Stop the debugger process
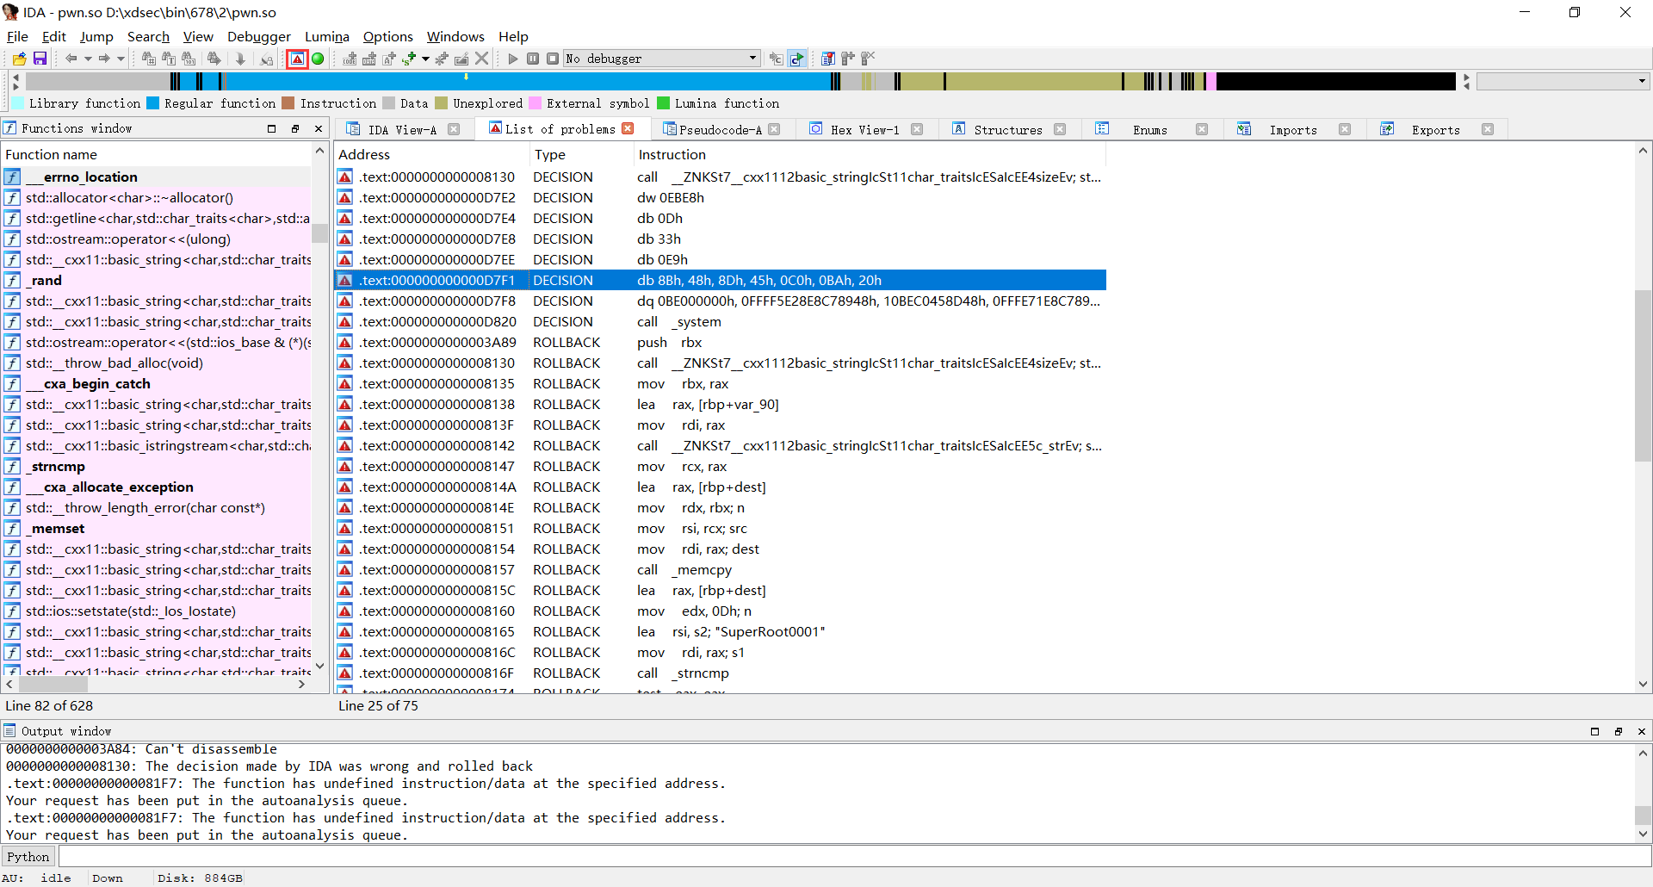The width and height of the screenshot is (1653, 887). coord(553,59)
